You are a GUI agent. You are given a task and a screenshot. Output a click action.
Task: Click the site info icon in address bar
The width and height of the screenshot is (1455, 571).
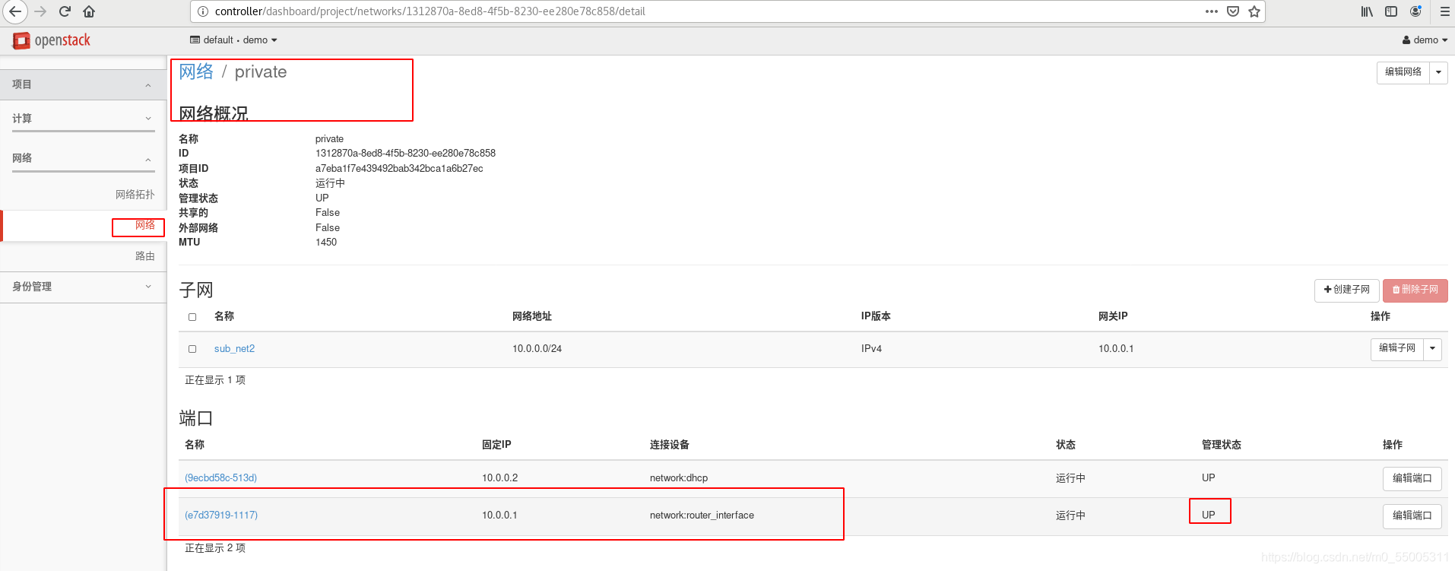click(203, 11)
